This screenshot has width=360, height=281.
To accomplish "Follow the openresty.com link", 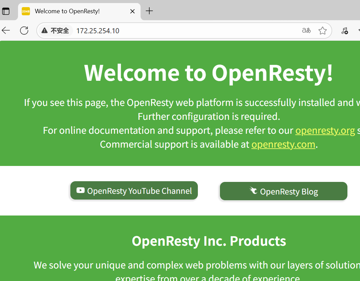I will (x=283, y=144).
